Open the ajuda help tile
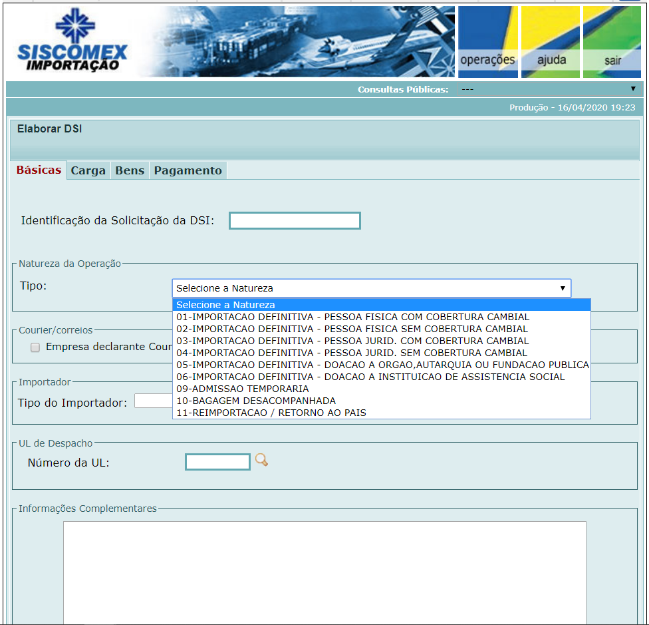The height and width of the screenshot is (625, 649). click(551, 42)
